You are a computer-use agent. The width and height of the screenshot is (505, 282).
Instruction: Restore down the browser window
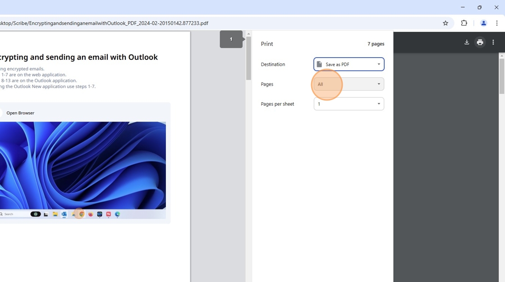(480, 7)
